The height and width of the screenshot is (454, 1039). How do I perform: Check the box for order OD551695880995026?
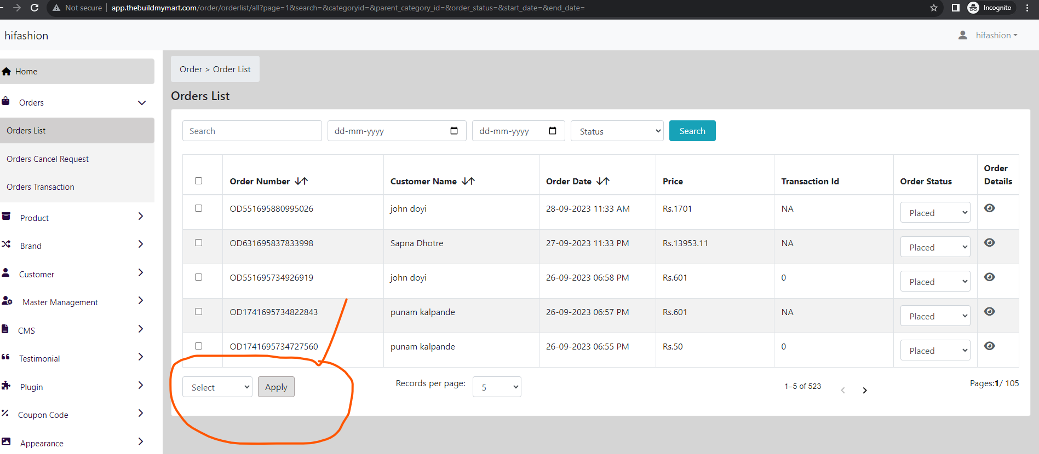pyautogui.click(x=199, y=208)
